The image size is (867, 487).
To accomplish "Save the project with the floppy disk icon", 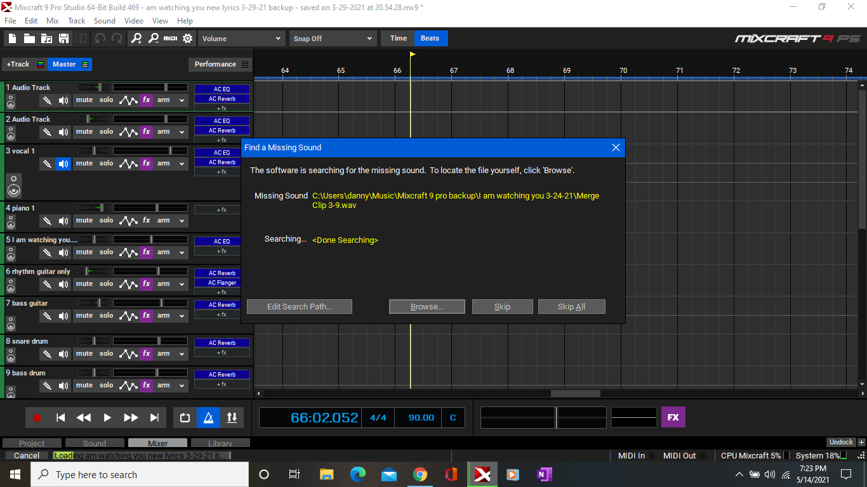I will click(63, 39).
